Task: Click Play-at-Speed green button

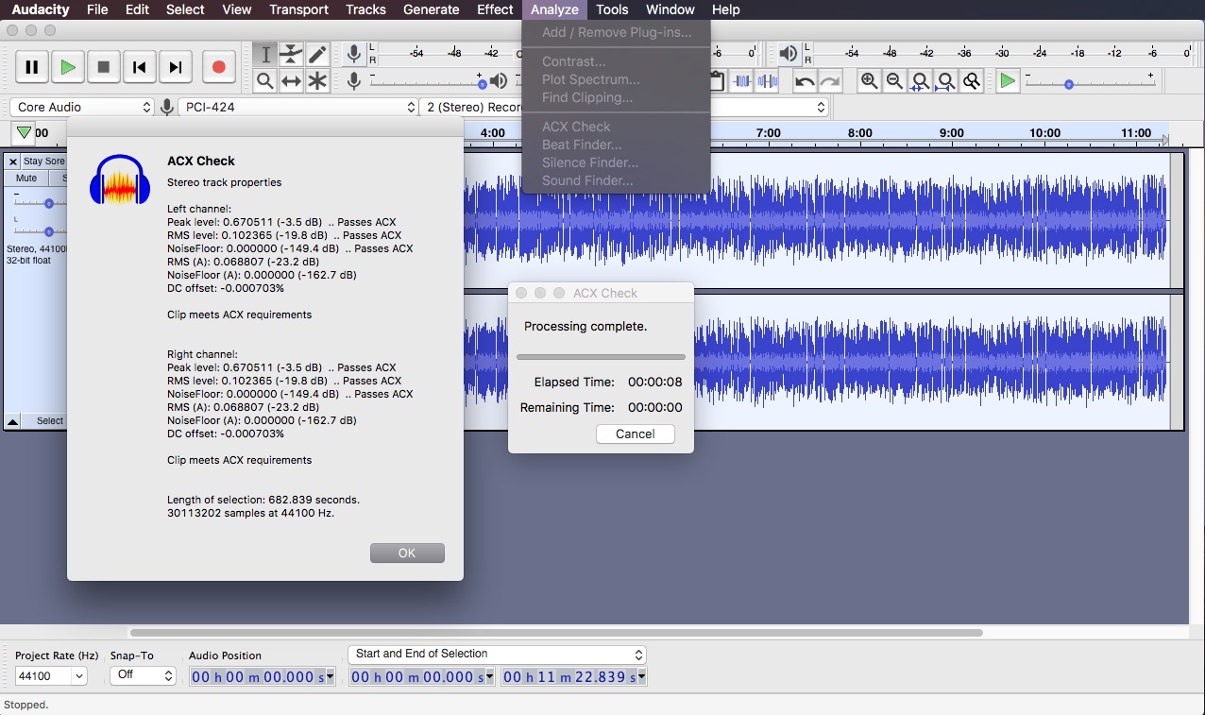Action: (x=1008, y=81)
